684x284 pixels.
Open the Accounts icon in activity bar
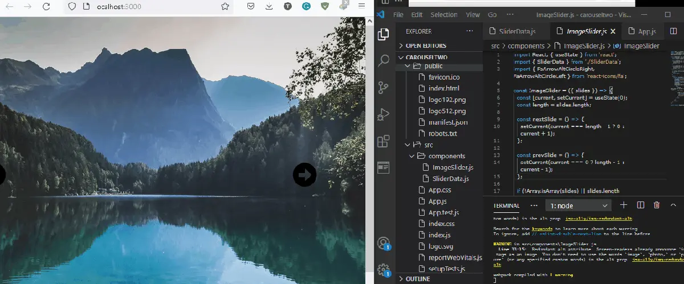[384, 243]
